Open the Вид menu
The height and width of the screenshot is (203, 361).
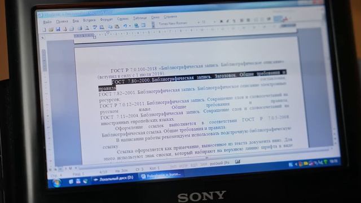[x=76, y=21]
